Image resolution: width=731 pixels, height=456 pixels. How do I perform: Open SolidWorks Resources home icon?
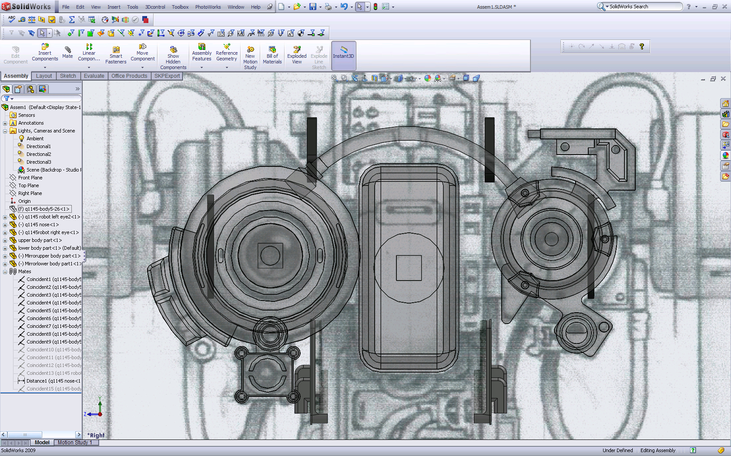725,103
